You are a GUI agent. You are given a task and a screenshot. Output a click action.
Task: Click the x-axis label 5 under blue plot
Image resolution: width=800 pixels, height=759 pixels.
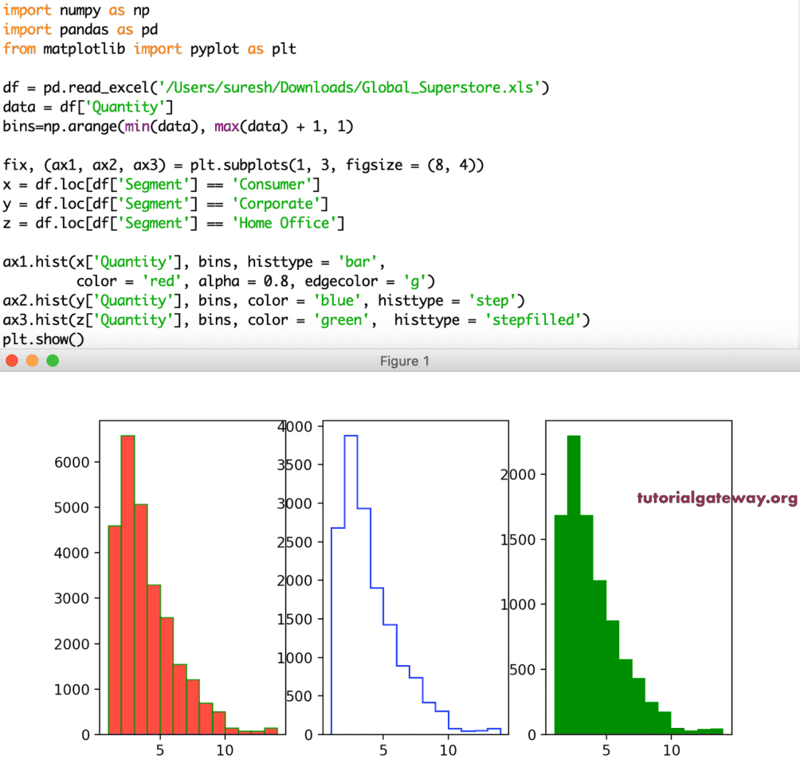click(x=383, y=750)
